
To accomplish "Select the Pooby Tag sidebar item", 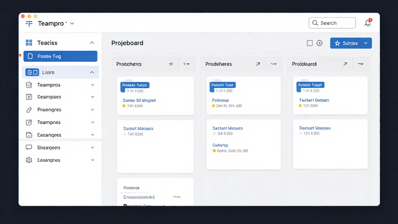I will point(60,56).
